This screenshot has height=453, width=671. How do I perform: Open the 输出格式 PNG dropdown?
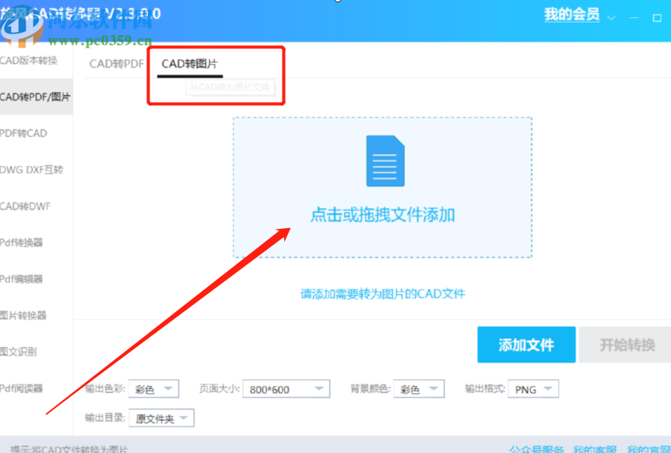coord(533,389)
